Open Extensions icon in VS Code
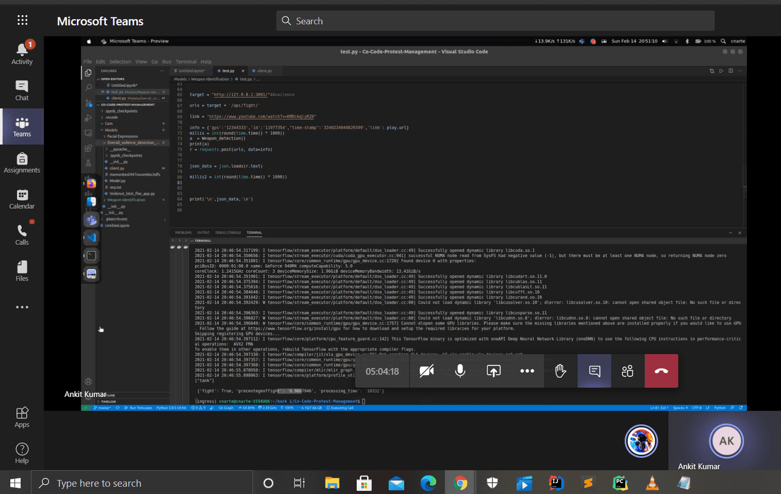This screenshot has width=781, height=494. point(88,148)
